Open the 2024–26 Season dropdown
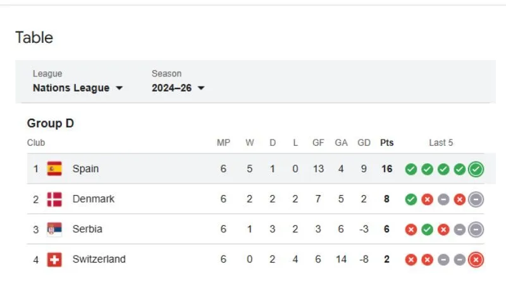 pos(178,88)
